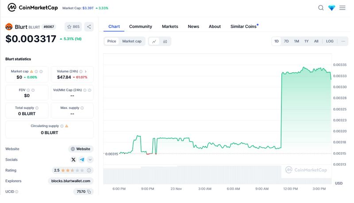Click the $0.003317 price text

(31, 39)
